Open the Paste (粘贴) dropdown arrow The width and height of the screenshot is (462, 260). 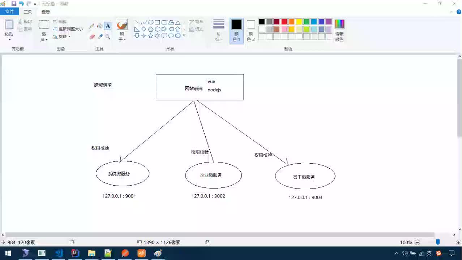point(9,40)
